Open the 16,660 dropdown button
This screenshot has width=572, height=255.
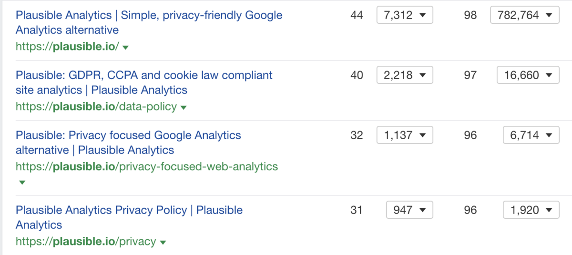pos(527,75)
